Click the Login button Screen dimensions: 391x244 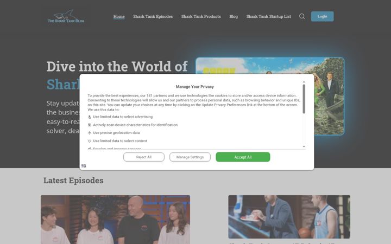pos(322,16)
